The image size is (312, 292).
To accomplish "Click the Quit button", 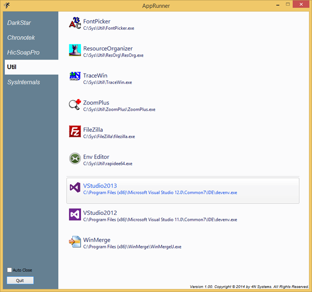I will click(x=20, y=280).
